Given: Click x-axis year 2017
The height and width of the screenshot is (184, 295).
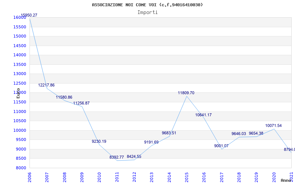Looking at the screenshot, I should click(222, 177).
